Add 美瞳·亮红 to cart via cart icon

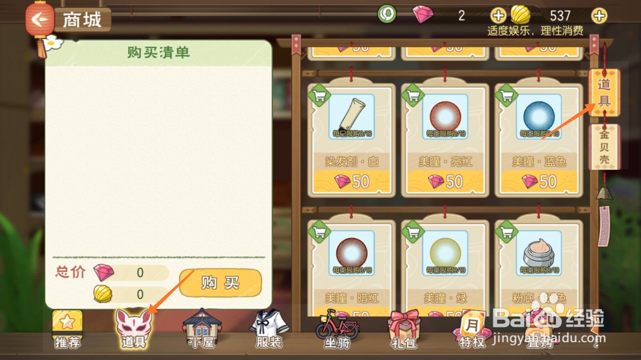tap(413, 96)
